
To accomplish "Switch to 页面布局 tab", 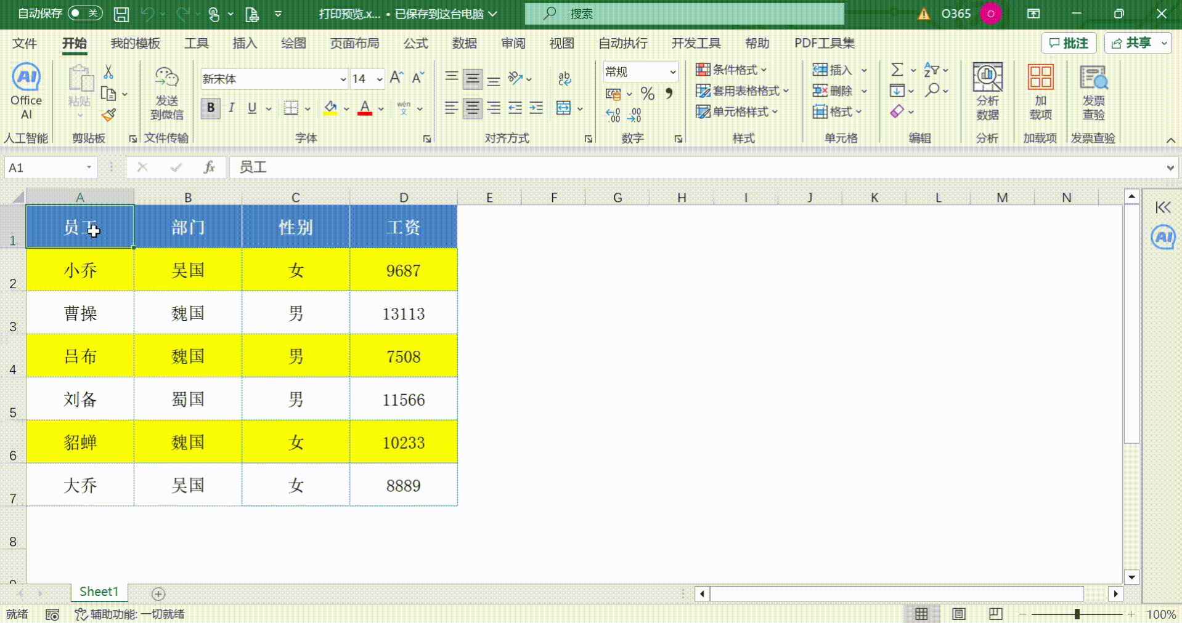I will [x=354, y=43].
